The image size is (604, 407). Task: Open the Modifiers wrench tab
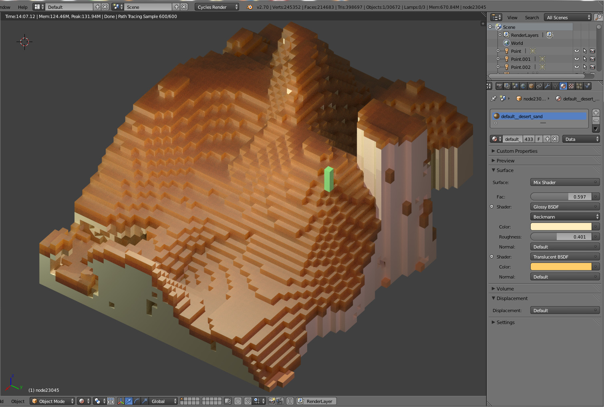[x=547, y=86]
